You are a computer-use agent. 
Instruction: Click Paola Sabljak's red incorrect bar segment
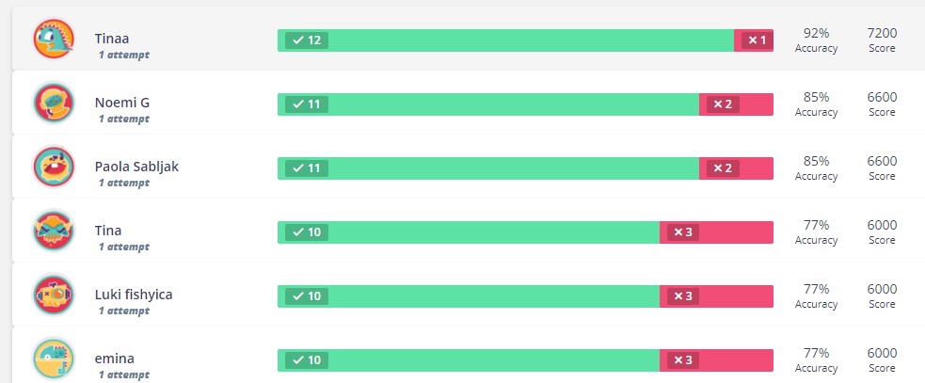pyautogui.click(x=736, y=168)
